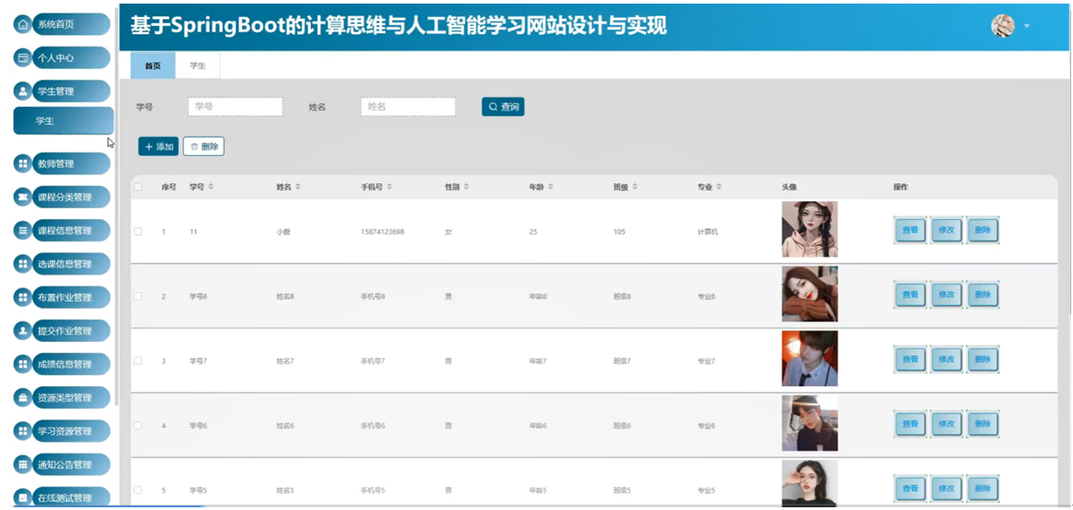Click 删除 in the 姓名7 row
The width and height of the screenshot is (1073, 510).
[982, 359]
